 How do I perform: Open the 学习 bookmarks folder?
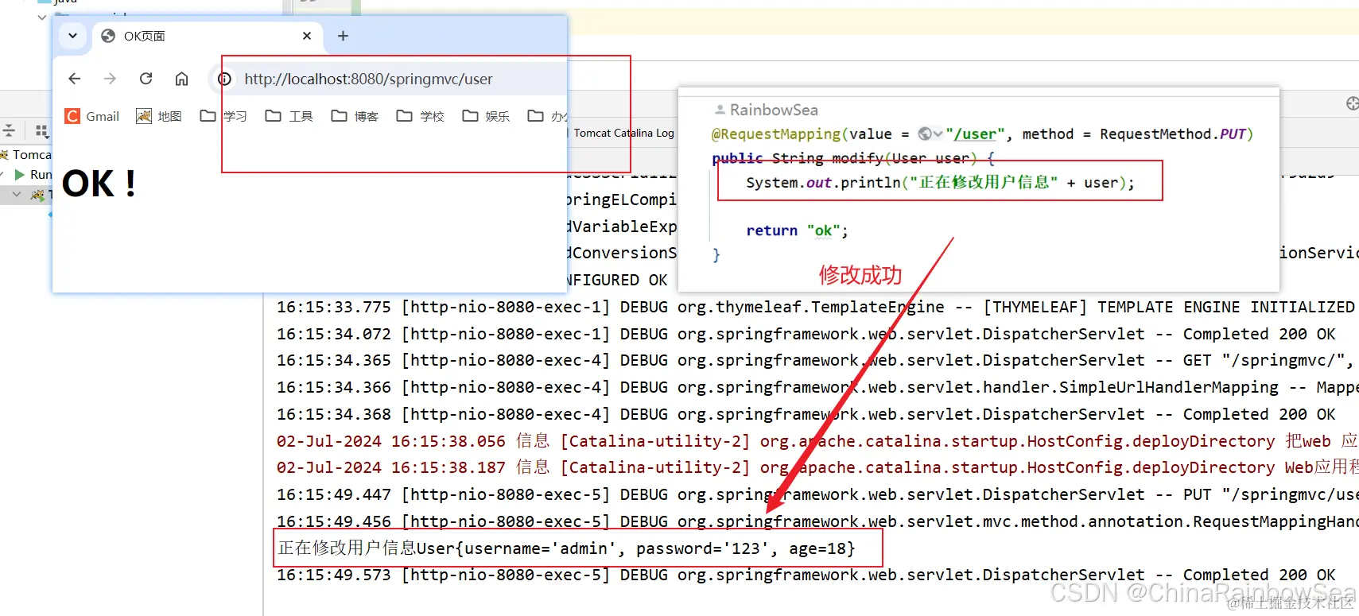click(x=223, y=116)
